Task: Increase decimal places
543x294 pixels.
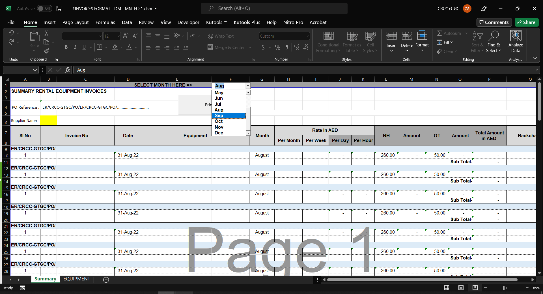Action: [x=297, y=47]
